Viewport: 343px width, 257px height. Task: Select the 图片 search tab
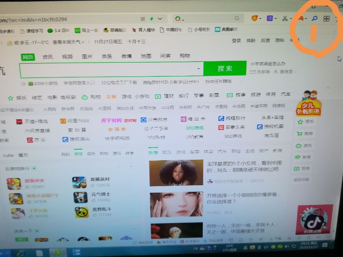point(87,57)
